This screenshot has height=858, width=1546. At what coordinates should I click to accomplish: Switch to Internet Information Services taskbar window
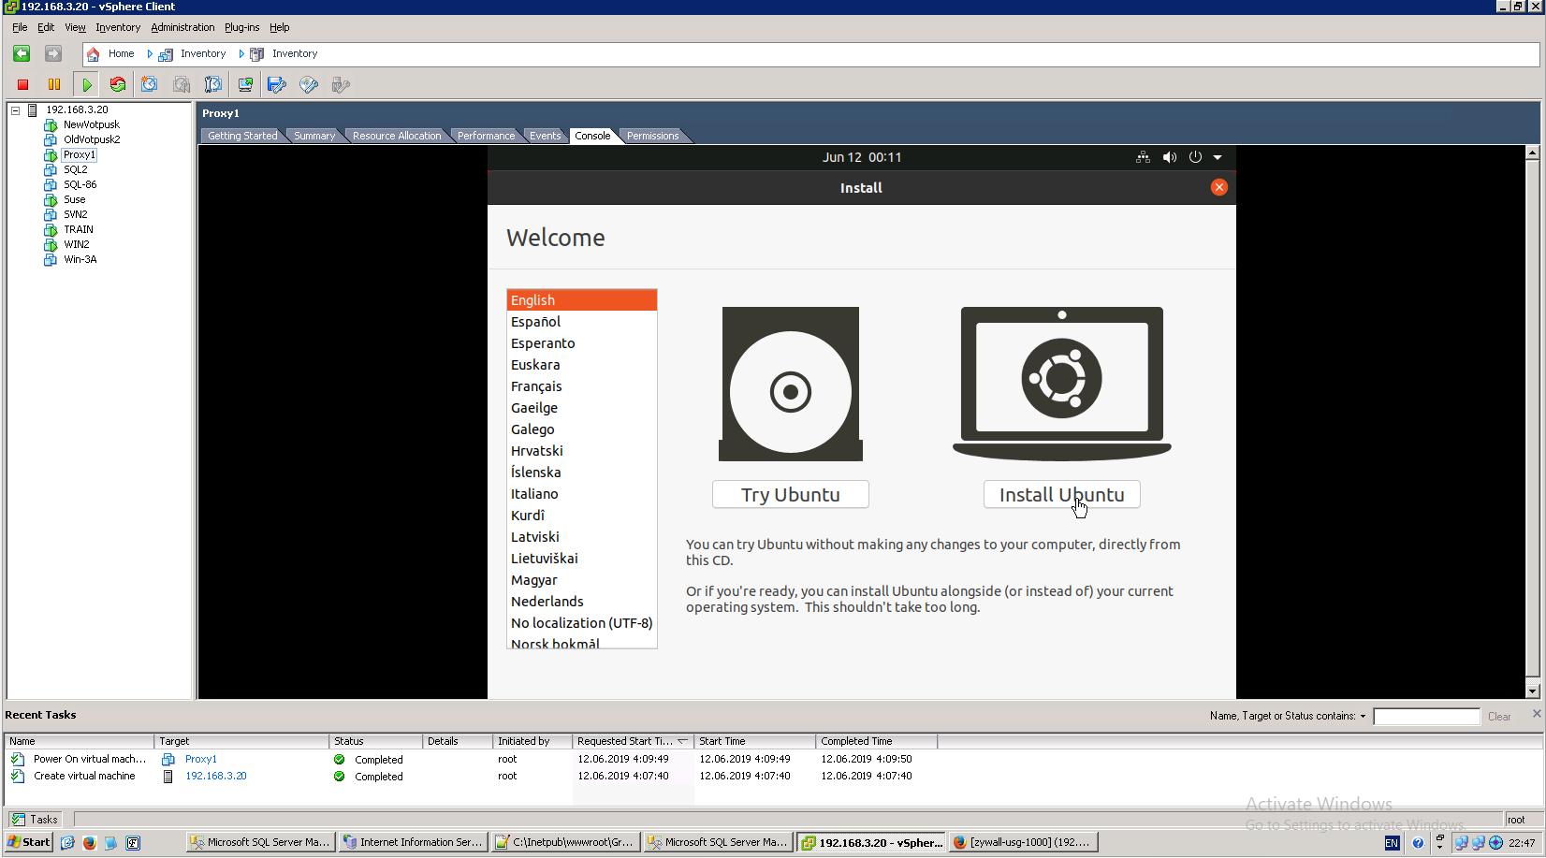pyautogui.click(x=413, y=843)
